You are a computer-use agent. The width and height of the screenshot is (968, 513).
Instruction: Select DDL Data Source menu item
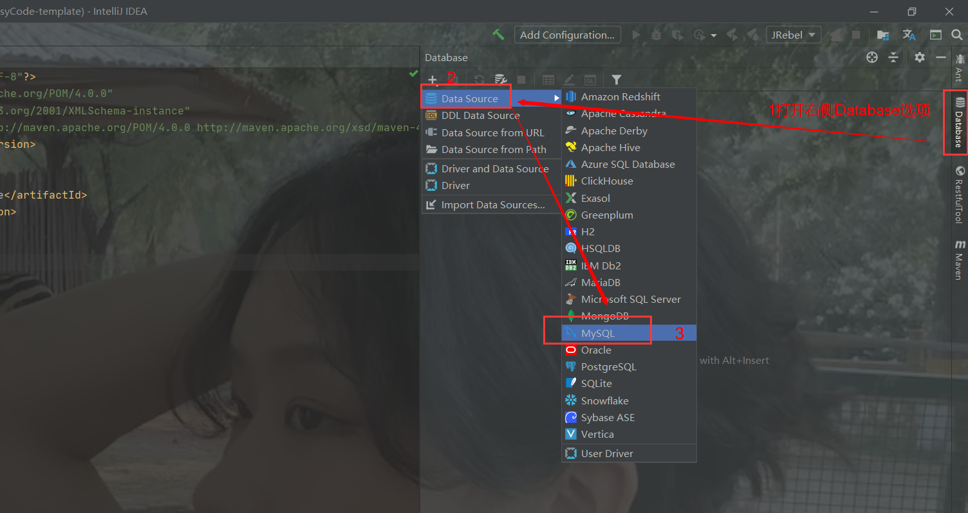492,115
